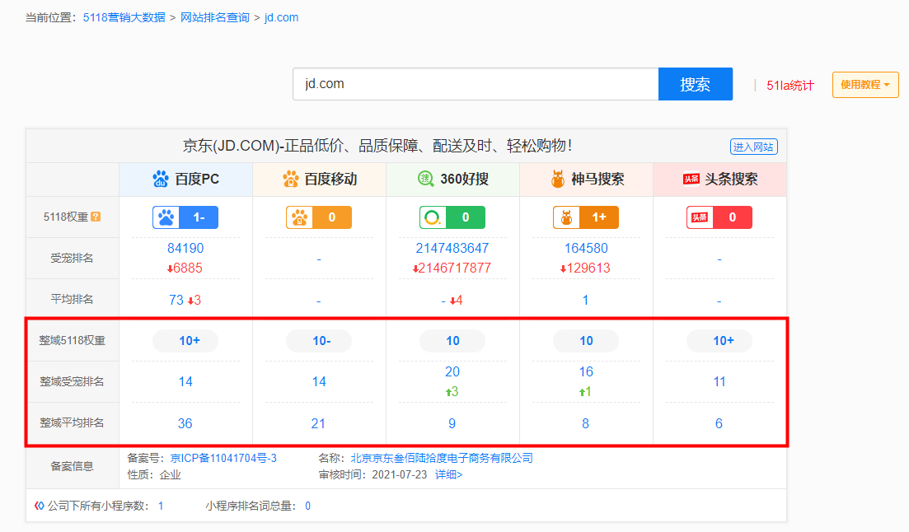Click the jd.com breadcrumb link
The width and height of the screenshot is (909, 532).
pyautogui.click(x=281, y=17)
